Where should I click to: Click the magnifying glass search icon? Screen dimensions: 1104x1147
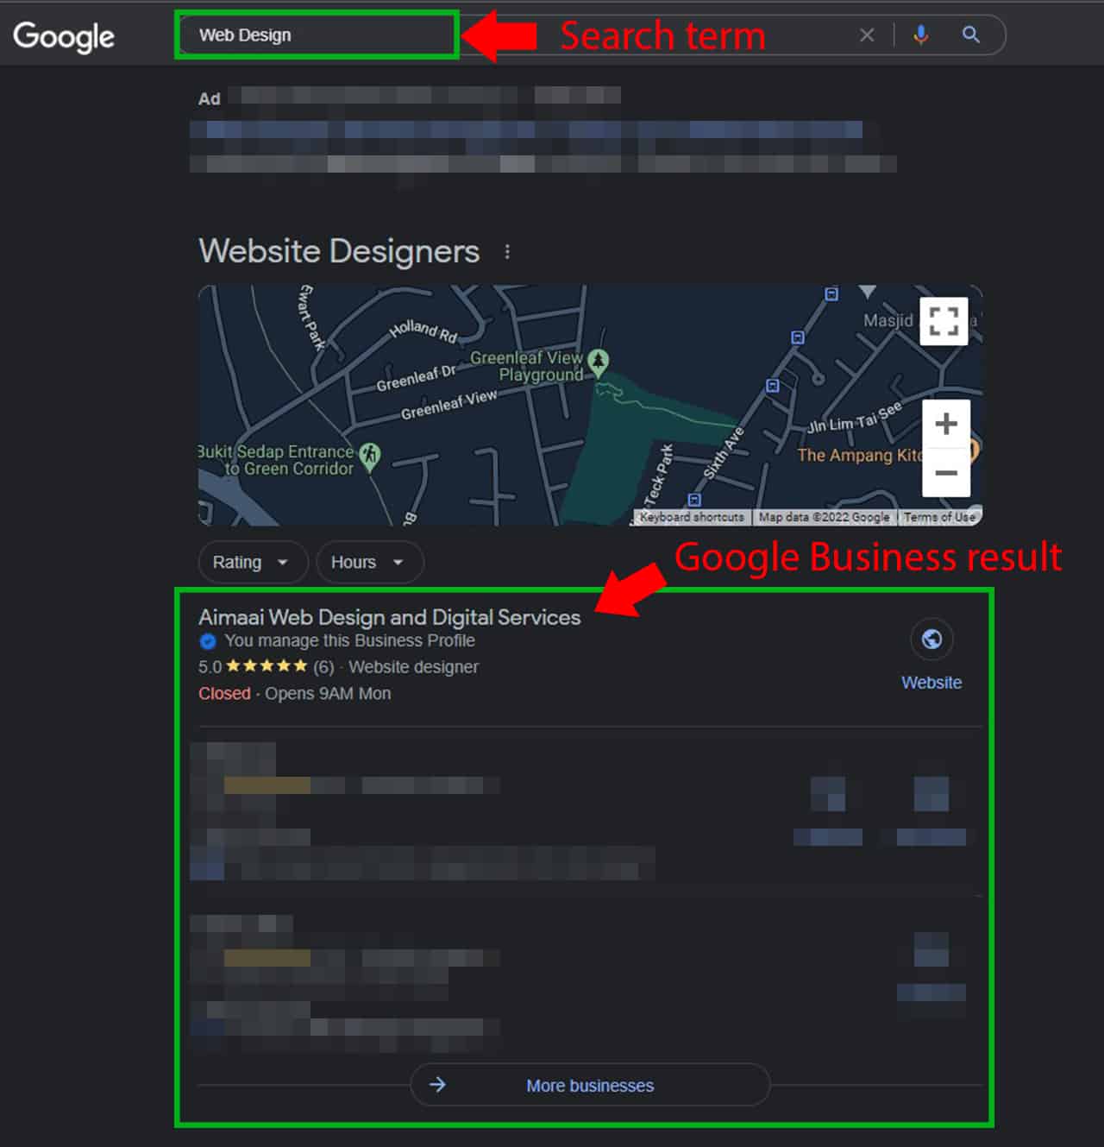tap(971, 35)
